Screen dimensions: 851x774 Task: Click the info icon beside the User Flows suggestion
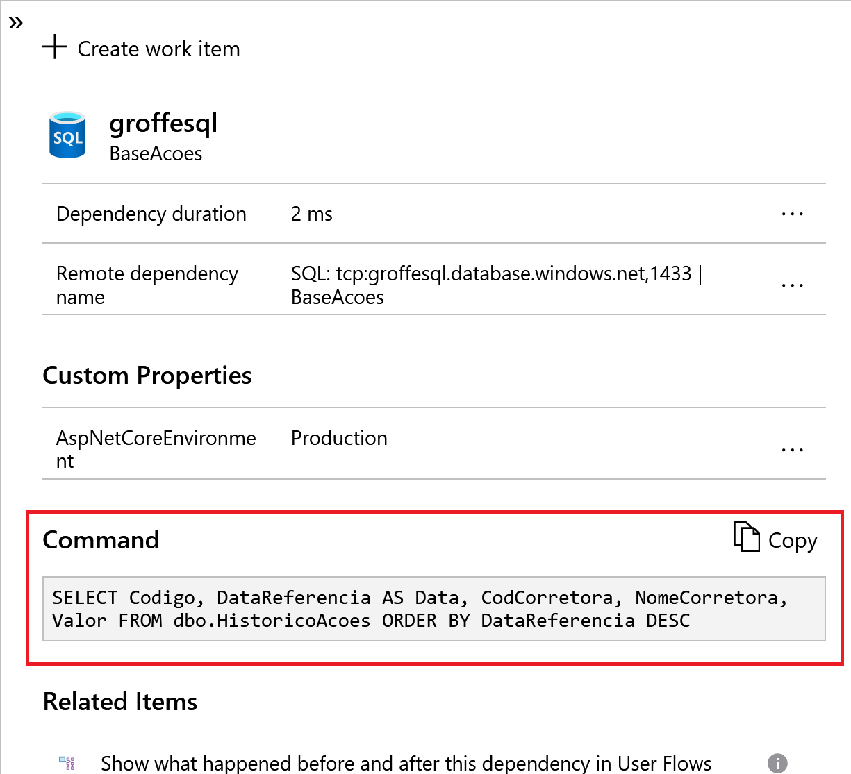(777, 762)
